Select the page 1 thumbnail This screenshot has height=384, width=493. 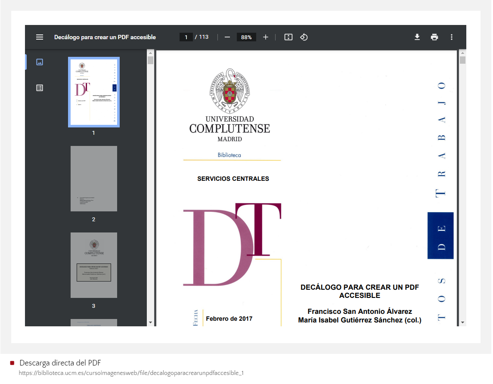coord(94,92)
